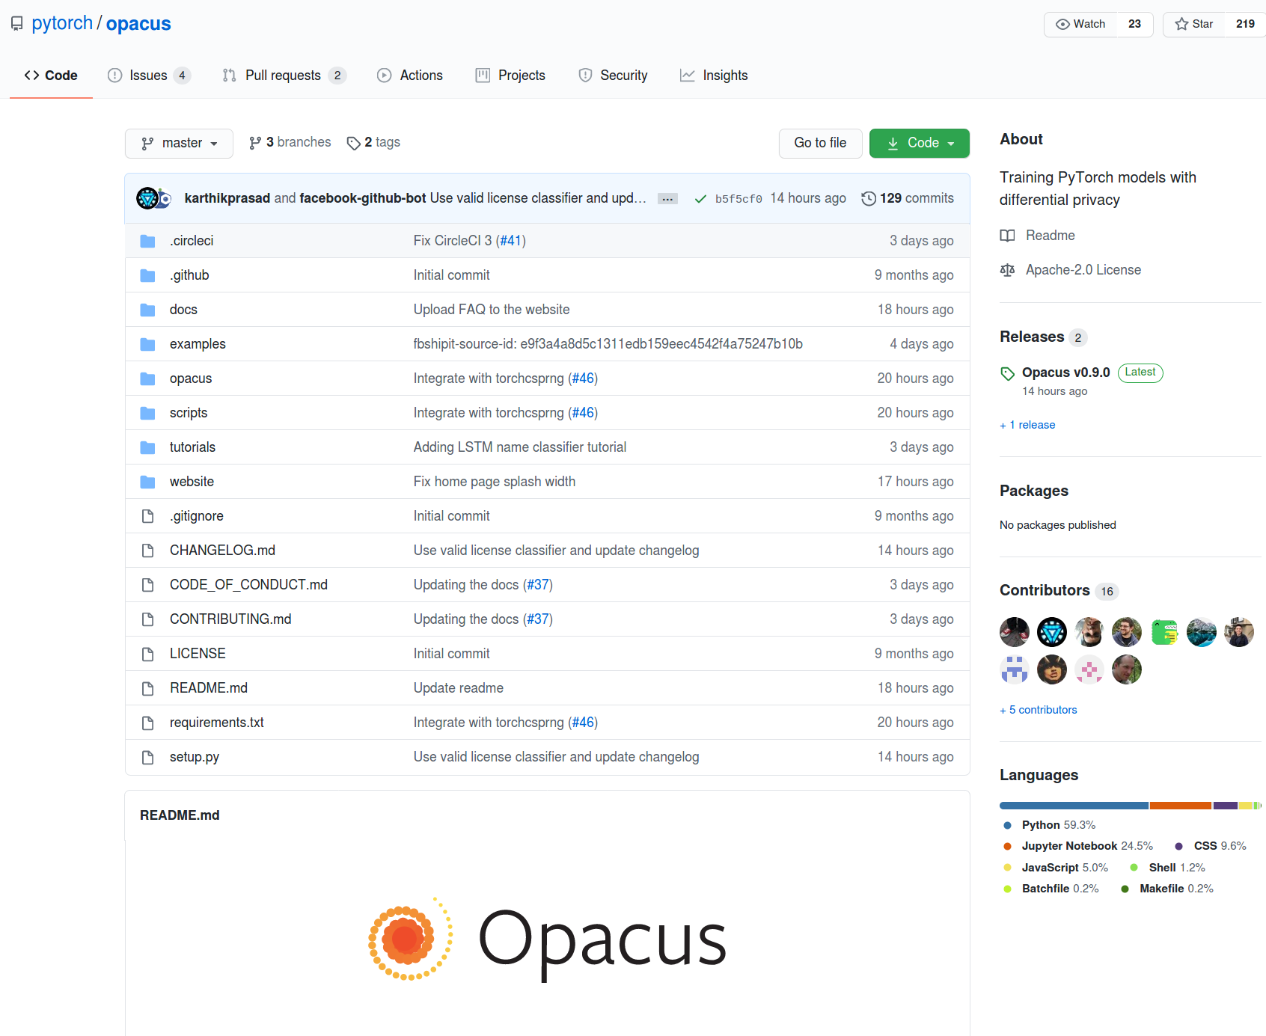Screen dimensions: 1266x1036
Task: Click the repository book icon beside pytorch
Action: tap(16, 24)
